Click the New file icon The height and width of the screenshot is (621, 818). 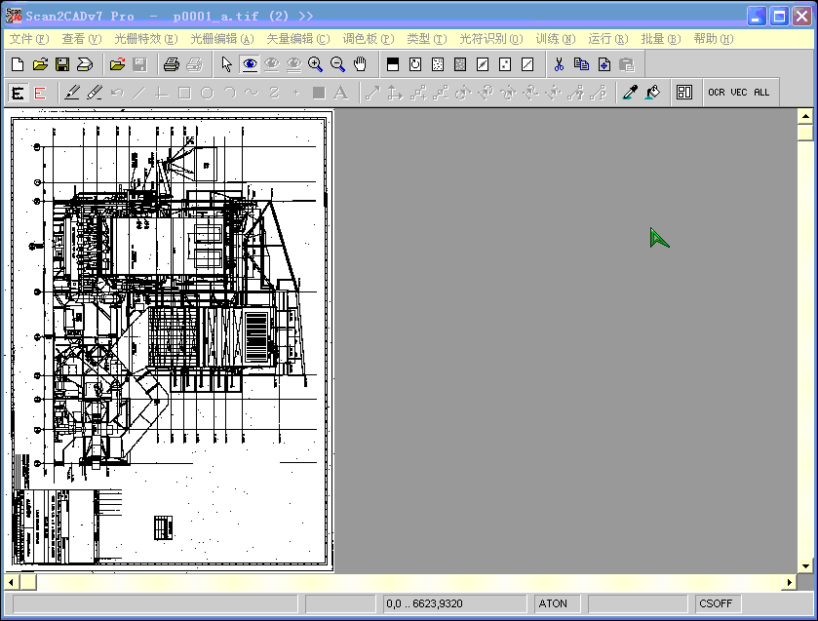(18, 64)
